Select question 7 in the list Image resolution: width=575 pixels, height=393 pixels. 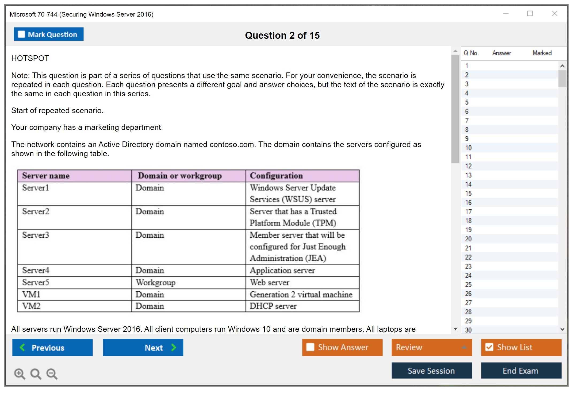[x=467, y=121]
